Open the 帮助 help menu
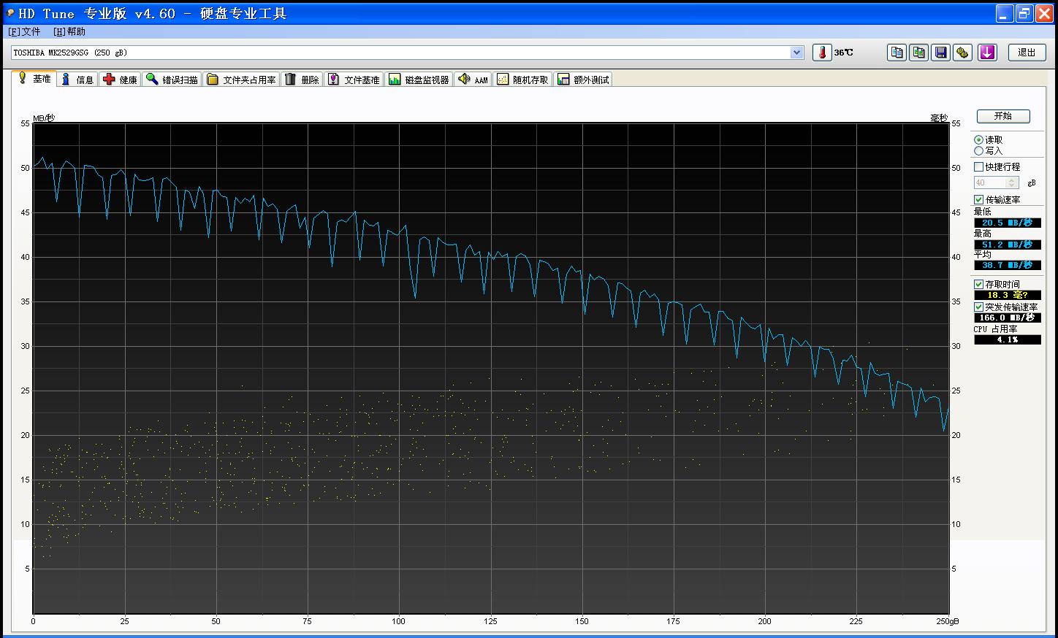The height and width of the screenshot is (638, 1058). coord(69,32)
